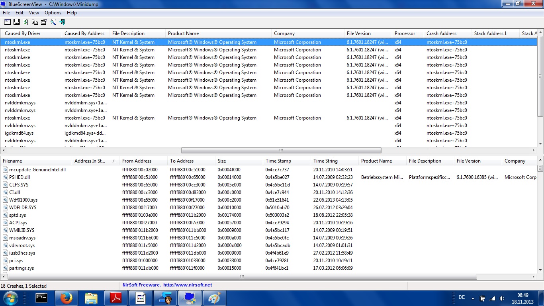Click file icon next to pci.sys
Screen dimensions: 544x306
(x=5, y=261)
